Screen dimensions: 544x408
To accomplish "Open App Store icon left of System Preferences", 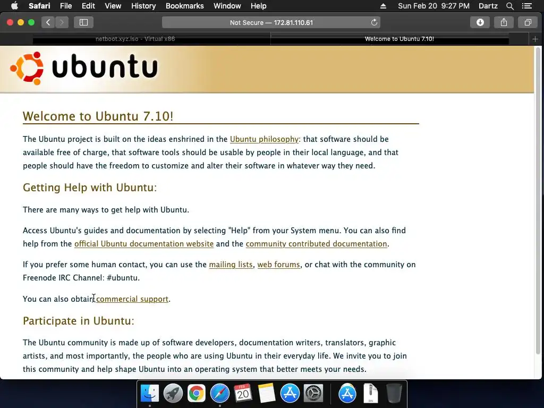I will pos(290,394).
